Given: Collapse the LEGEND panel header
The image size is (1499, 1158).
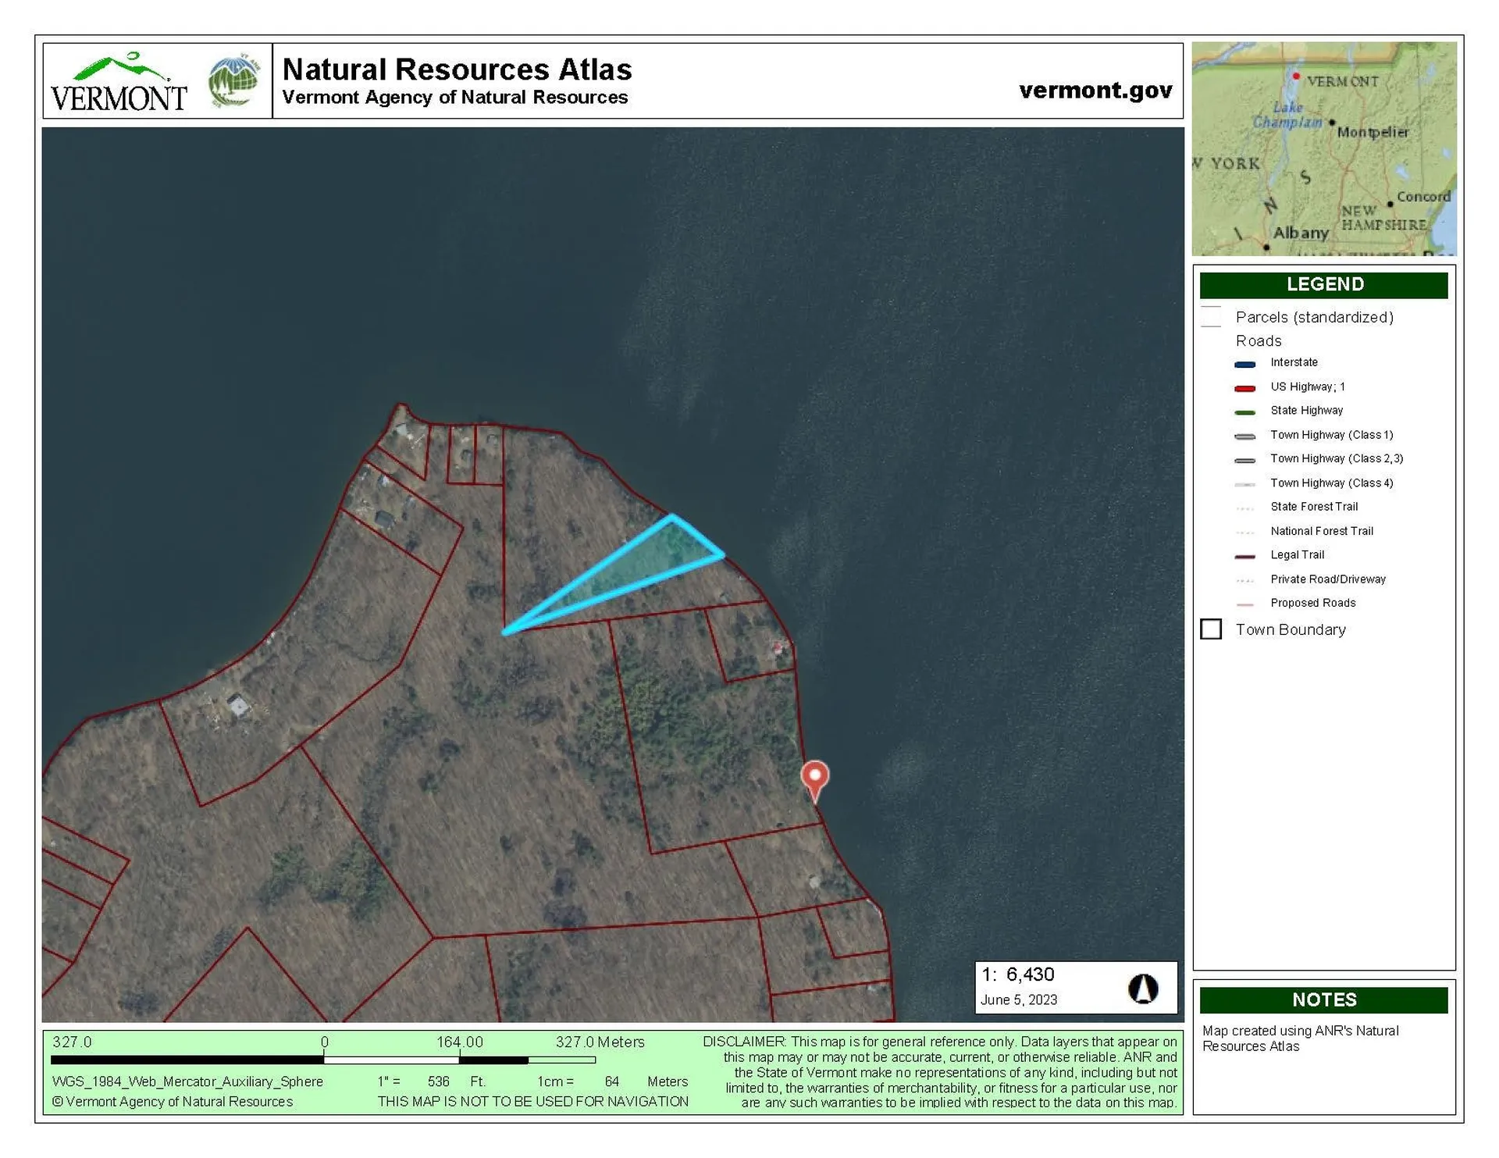Looking at the screenshot, I should pos(1324,285).
